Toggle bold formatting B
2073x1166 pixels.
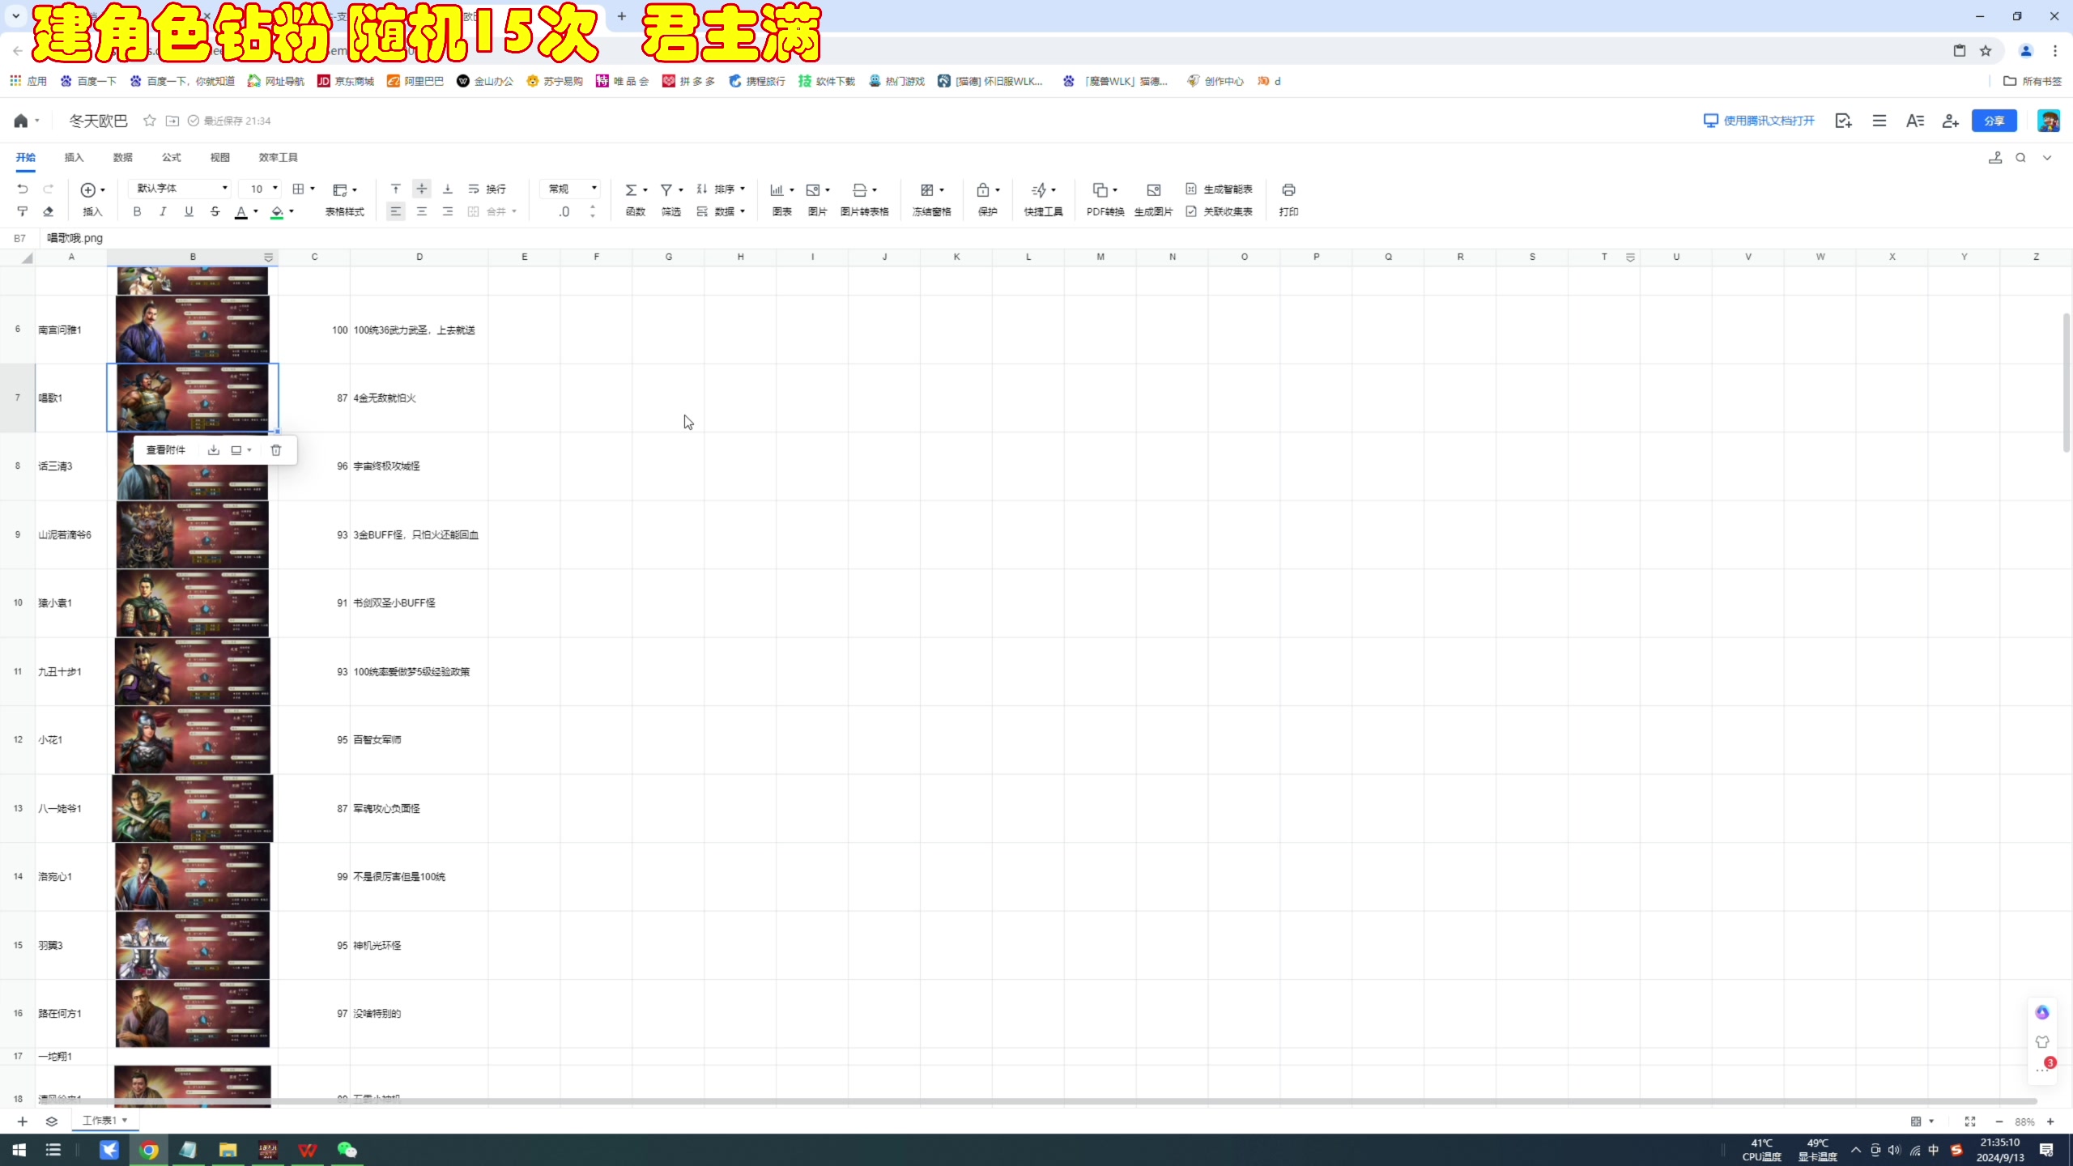tap(137, 211)
